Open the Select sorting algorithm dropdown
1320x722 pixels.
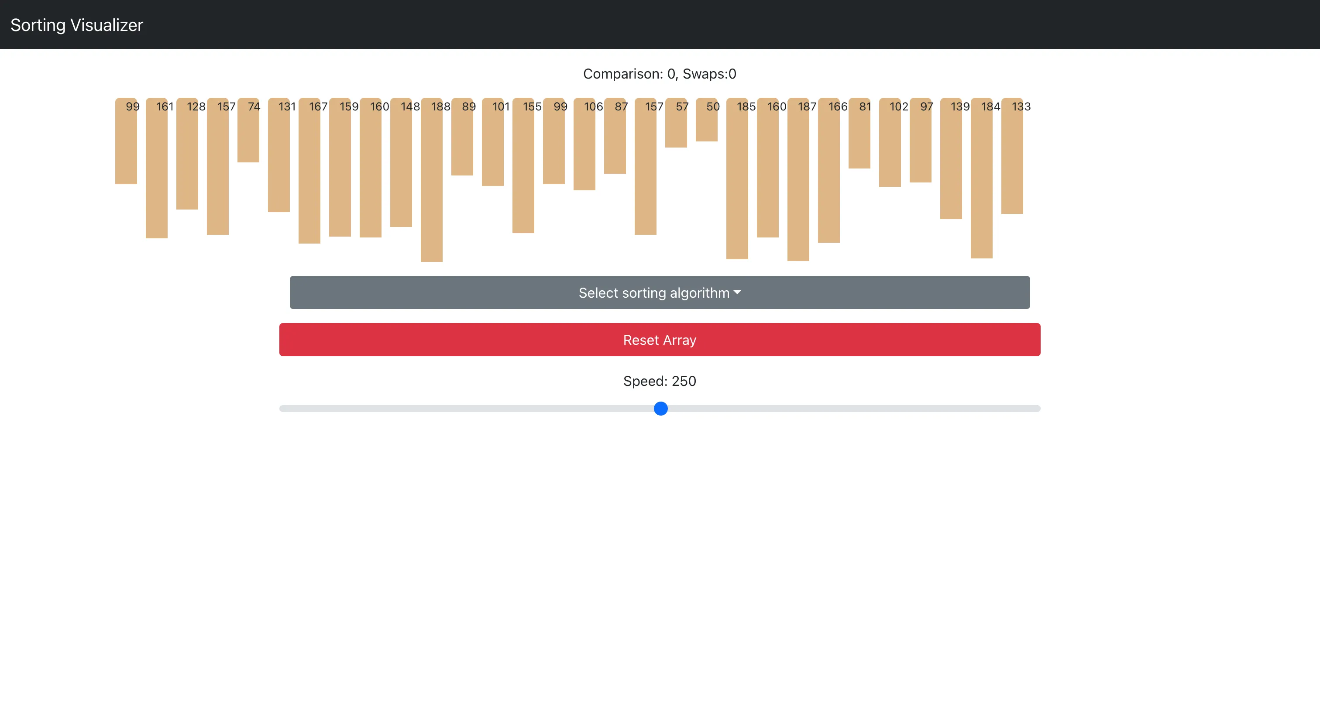pos(660,292)
